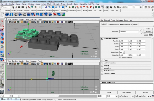154x101 pixels.
Task: Switch to the Polygons shelf tab
Action: 27,10
